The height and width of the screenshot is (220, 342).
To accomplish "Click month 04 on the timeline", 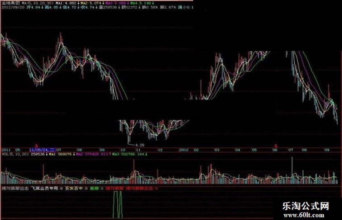I will (x=237, y=150).
